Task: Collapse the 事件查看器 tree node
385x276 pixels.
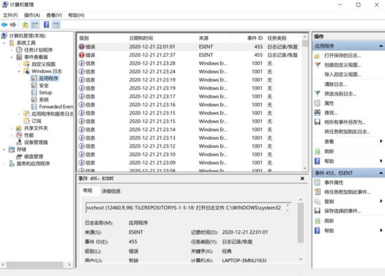Action: pyautogui.click(x=11, y=58)
